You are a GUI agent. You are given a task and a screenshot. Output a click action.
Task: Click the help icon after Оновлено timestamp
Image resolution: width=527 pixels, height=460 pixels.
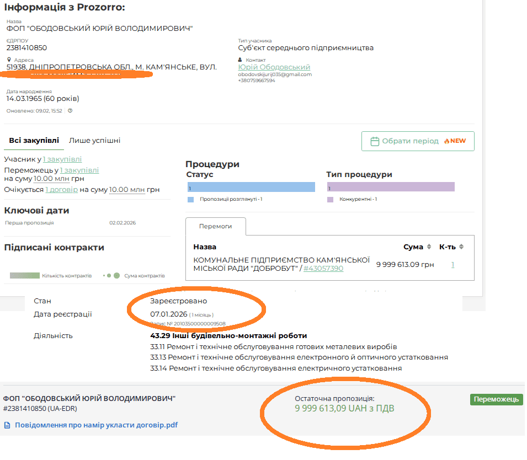(70, 110)
